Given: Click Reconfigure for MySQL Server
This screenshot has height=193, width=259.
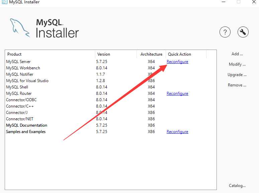Looking at the screenshot, I should [x=177, y=62].
